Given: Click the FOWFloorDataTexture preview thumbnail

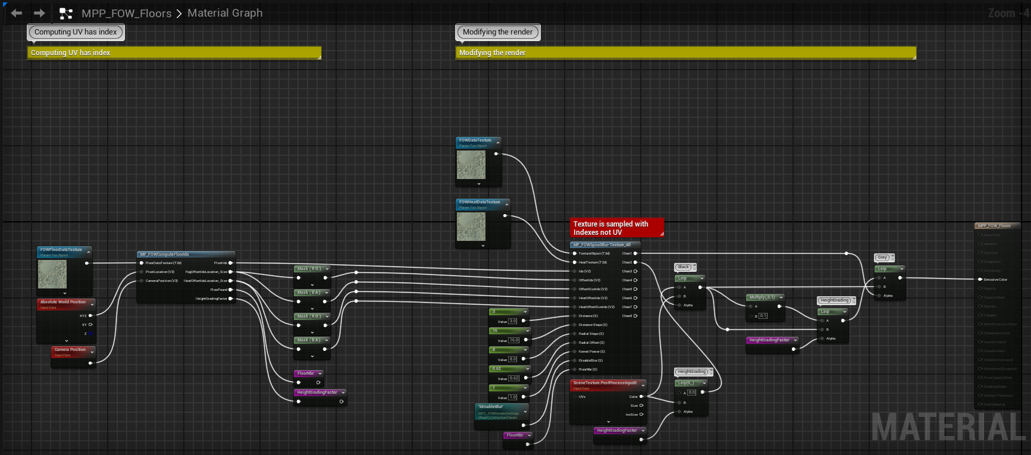Looking at the screenshot, I should click(x=52, y=274).
